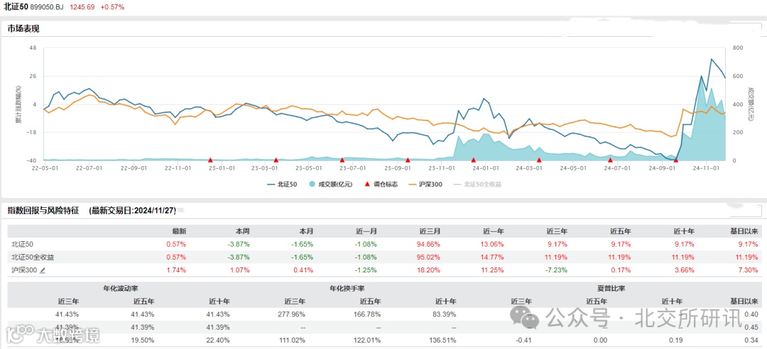
Task: Click the 0.34 Sharpe ratio cell
Action: click(x=752, y=340)
